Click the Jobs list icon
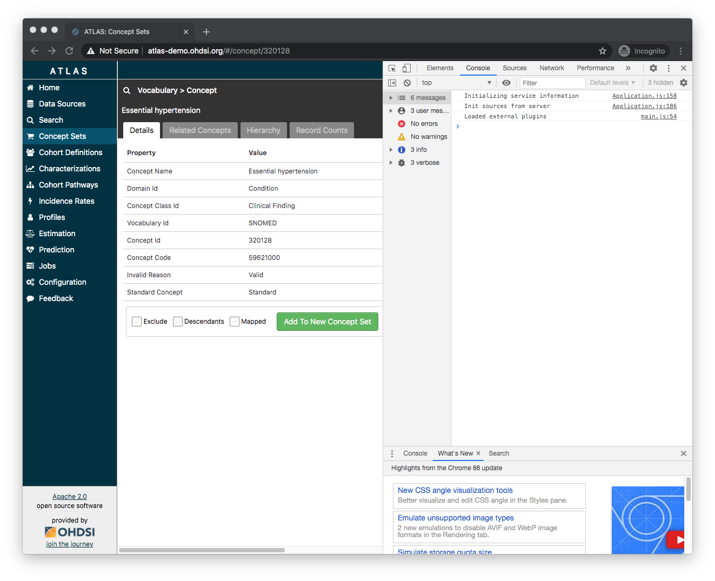 [x=30, y=266]
